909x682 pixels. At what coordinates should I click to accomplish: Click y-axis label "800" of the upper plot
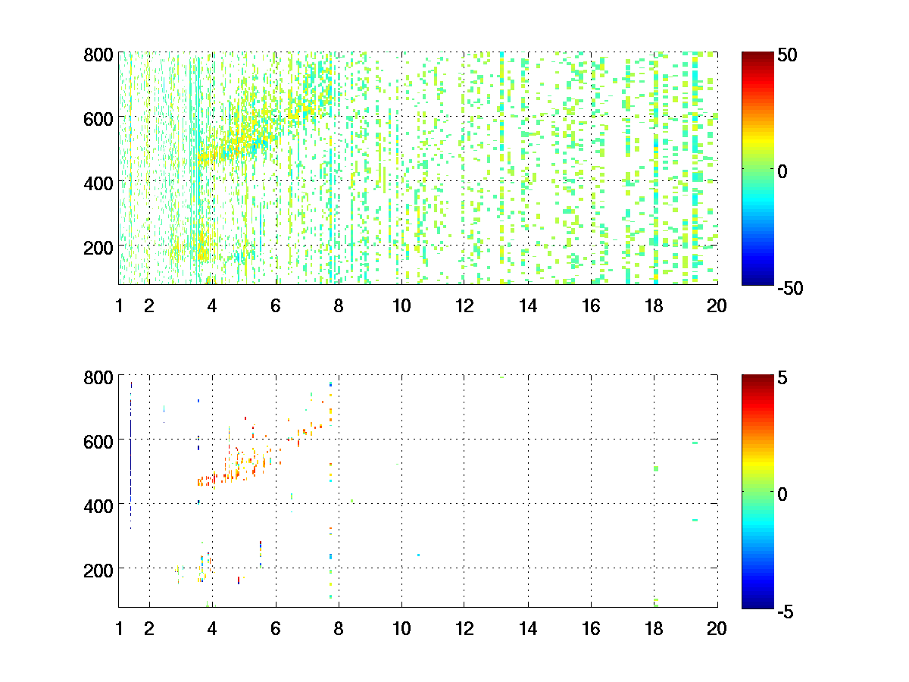coord(98,55)
